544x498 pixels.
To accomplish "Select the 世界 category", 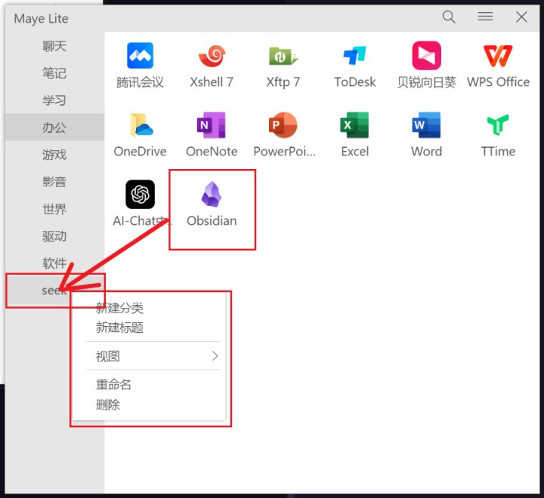I will coord(54,209).
